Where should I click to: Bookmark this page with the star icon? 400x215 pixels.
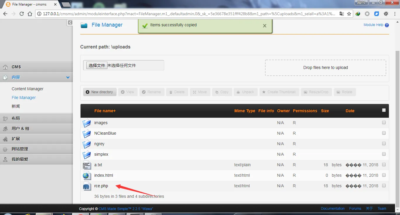coord(349,14)
